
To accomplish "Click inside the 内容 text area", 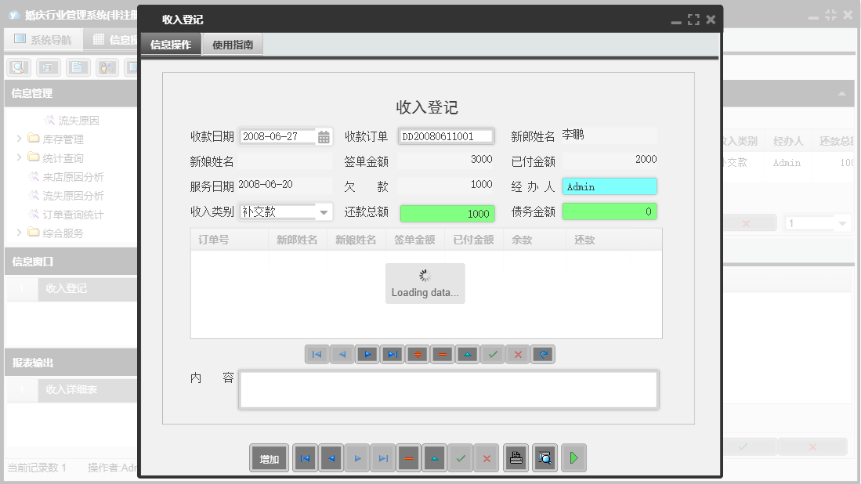I will (448, 388).
